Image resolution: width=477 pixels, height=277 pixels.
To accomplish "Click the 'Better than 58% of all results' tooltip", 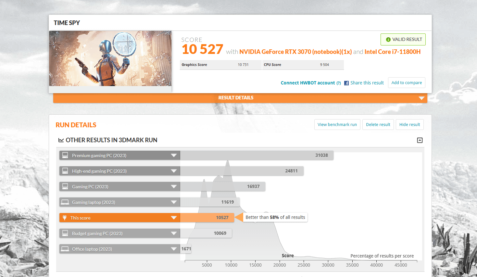I will [x=275, y=217].
